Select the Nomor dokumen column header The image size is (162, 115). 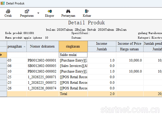click(x=43, y=47)
